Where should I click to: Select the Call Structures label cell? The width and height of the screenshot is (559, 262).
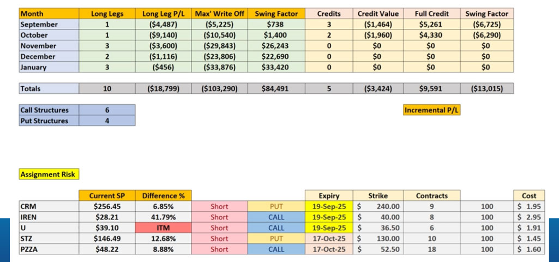(x=49, y=110)
